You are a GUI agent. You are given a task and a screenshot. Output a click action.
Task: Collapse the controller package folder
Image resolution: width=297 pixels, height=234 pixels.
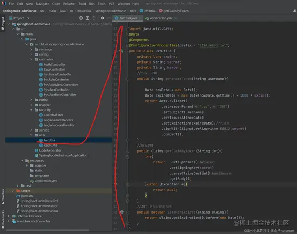coord(31,59)
